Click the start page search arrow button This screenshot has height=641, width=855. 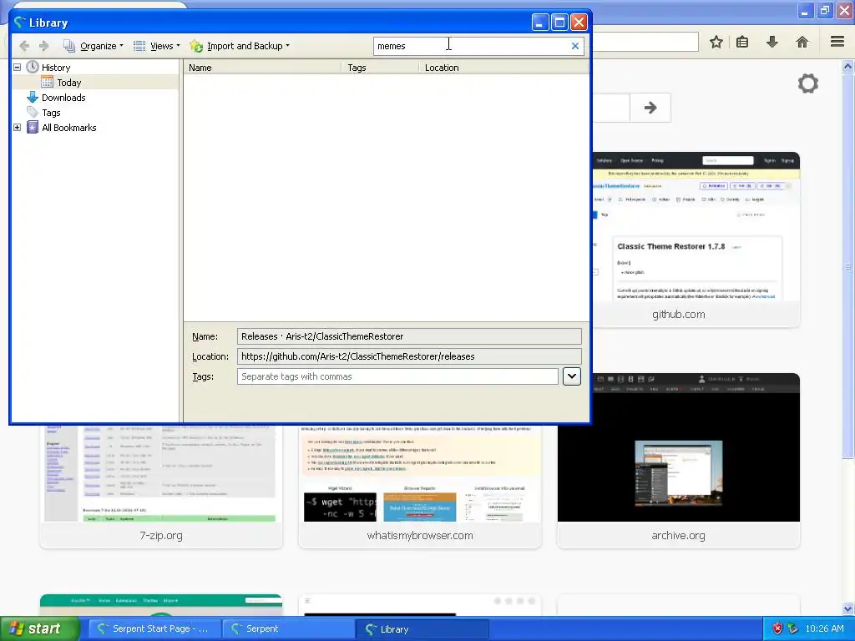pyautogui.click(x=650, y=108)
